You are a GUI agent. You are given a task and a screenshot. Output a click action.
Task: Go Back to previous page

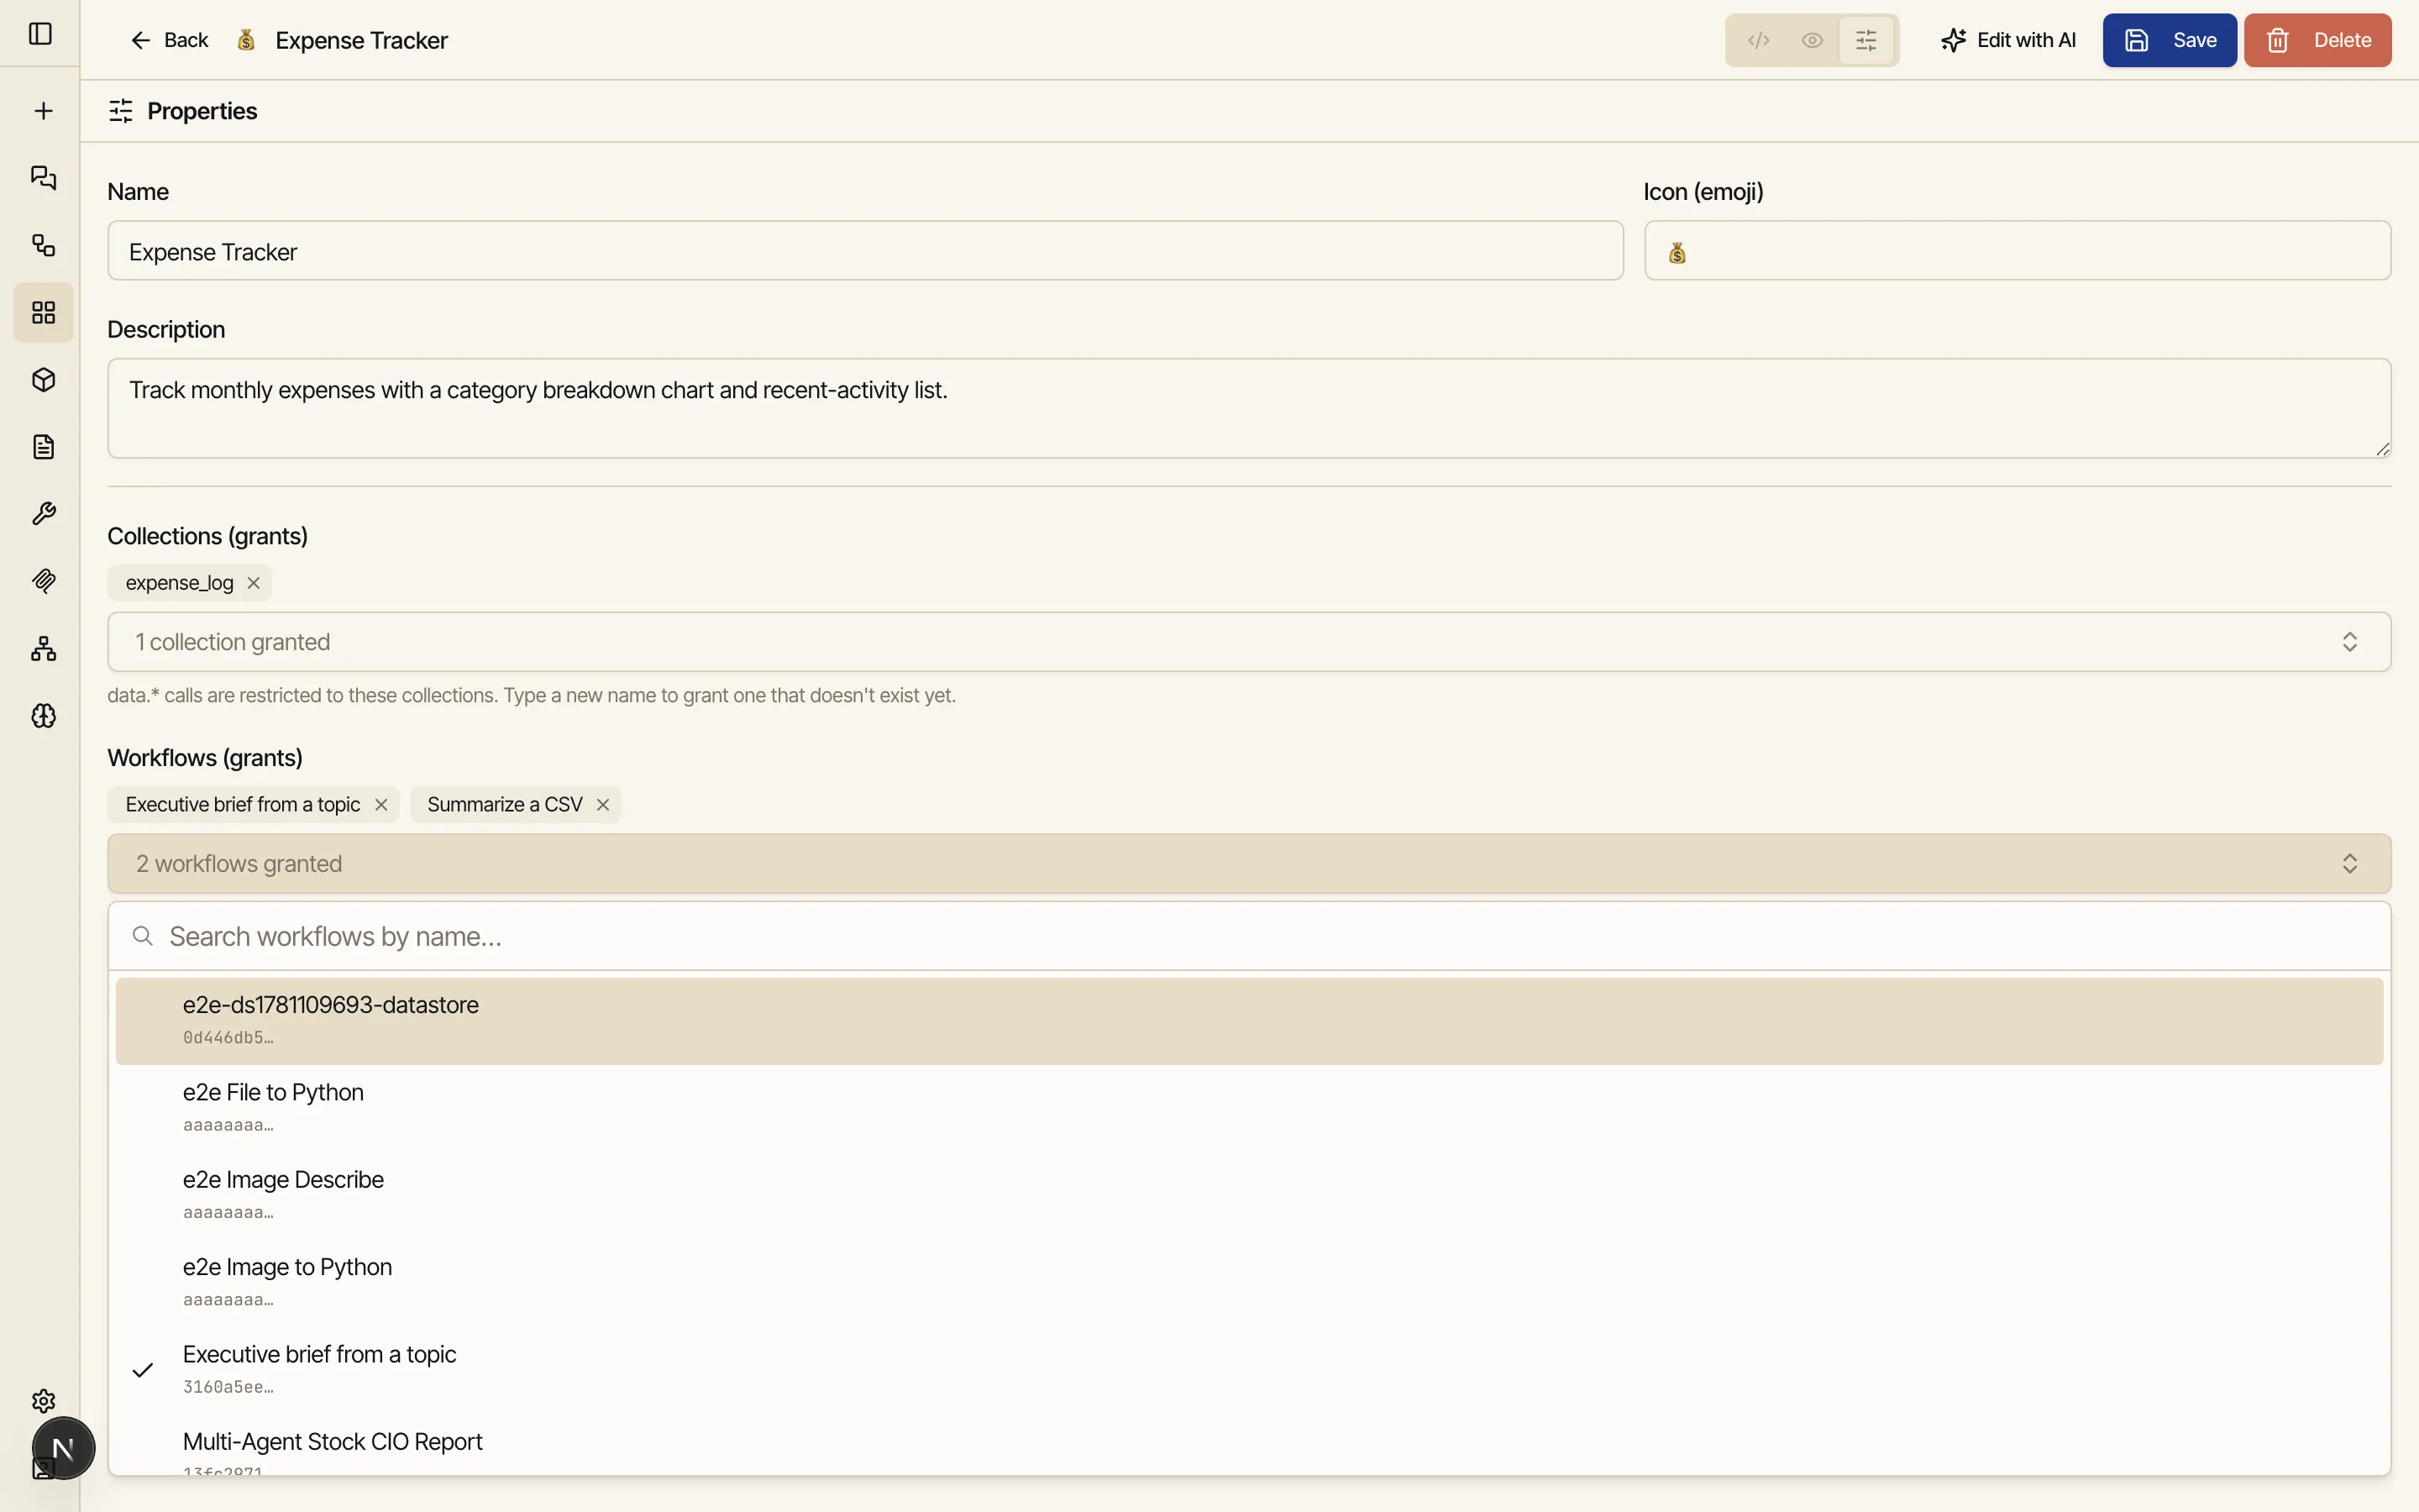(169, 40)
